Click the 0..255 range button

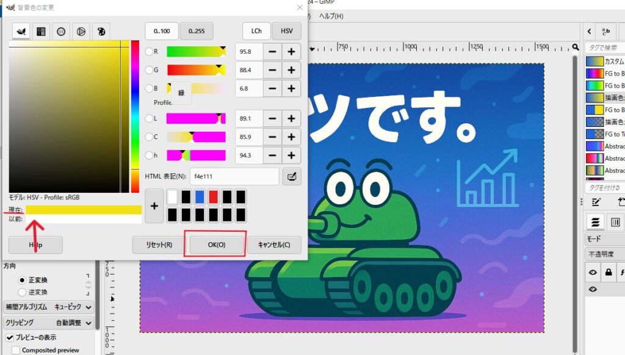click(197, 31)
